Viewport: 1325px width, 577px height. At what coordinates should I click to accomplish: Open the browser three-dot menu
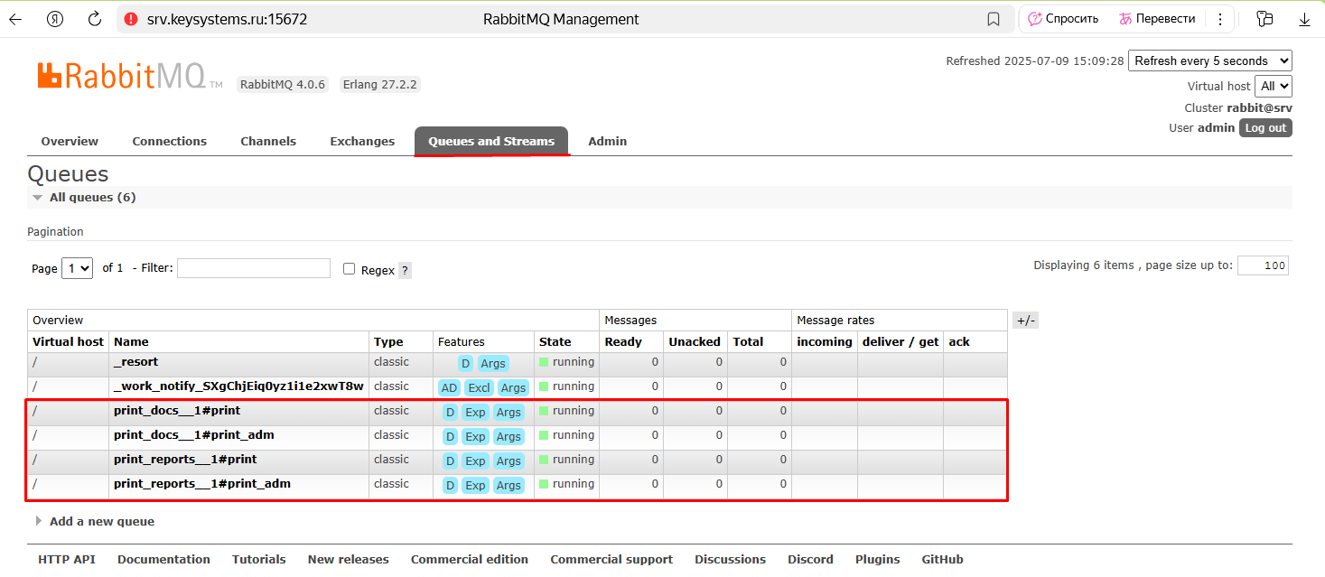pyautogui.click(x=1220, y=19)
